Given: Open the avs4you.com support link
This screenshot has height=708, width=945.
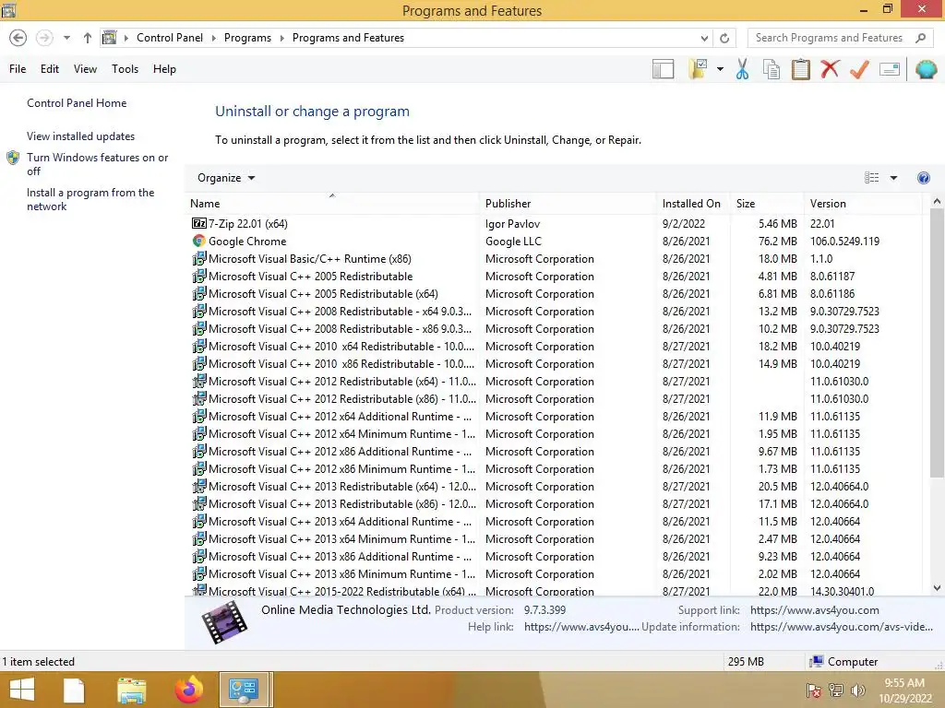Looking at the screenshot, I should [814, 610].
